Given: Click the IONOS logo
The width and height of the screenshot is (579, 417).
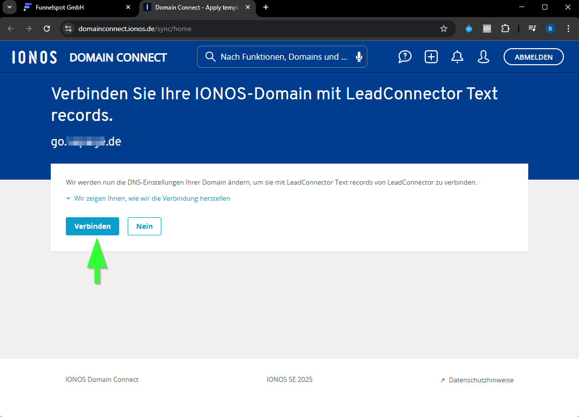Looking at the screenshot, I should coord(34,57).
